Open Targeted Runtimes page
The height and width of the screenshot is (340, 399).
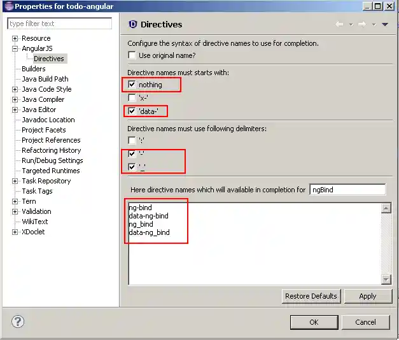51,171
